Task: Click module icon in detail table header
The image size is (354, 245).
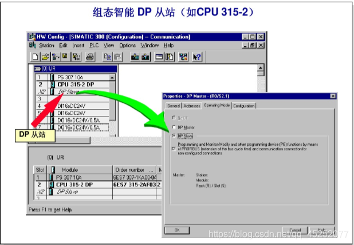Action: 53,170
